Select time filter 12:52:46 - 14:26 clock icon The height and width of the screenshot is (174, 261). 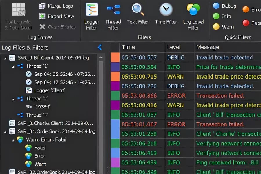pyautogui.click(x=29, y=82)
